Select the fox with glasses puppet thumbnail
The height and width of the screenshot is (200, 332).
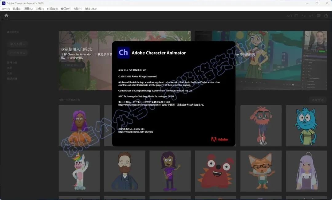click(261, 171)
